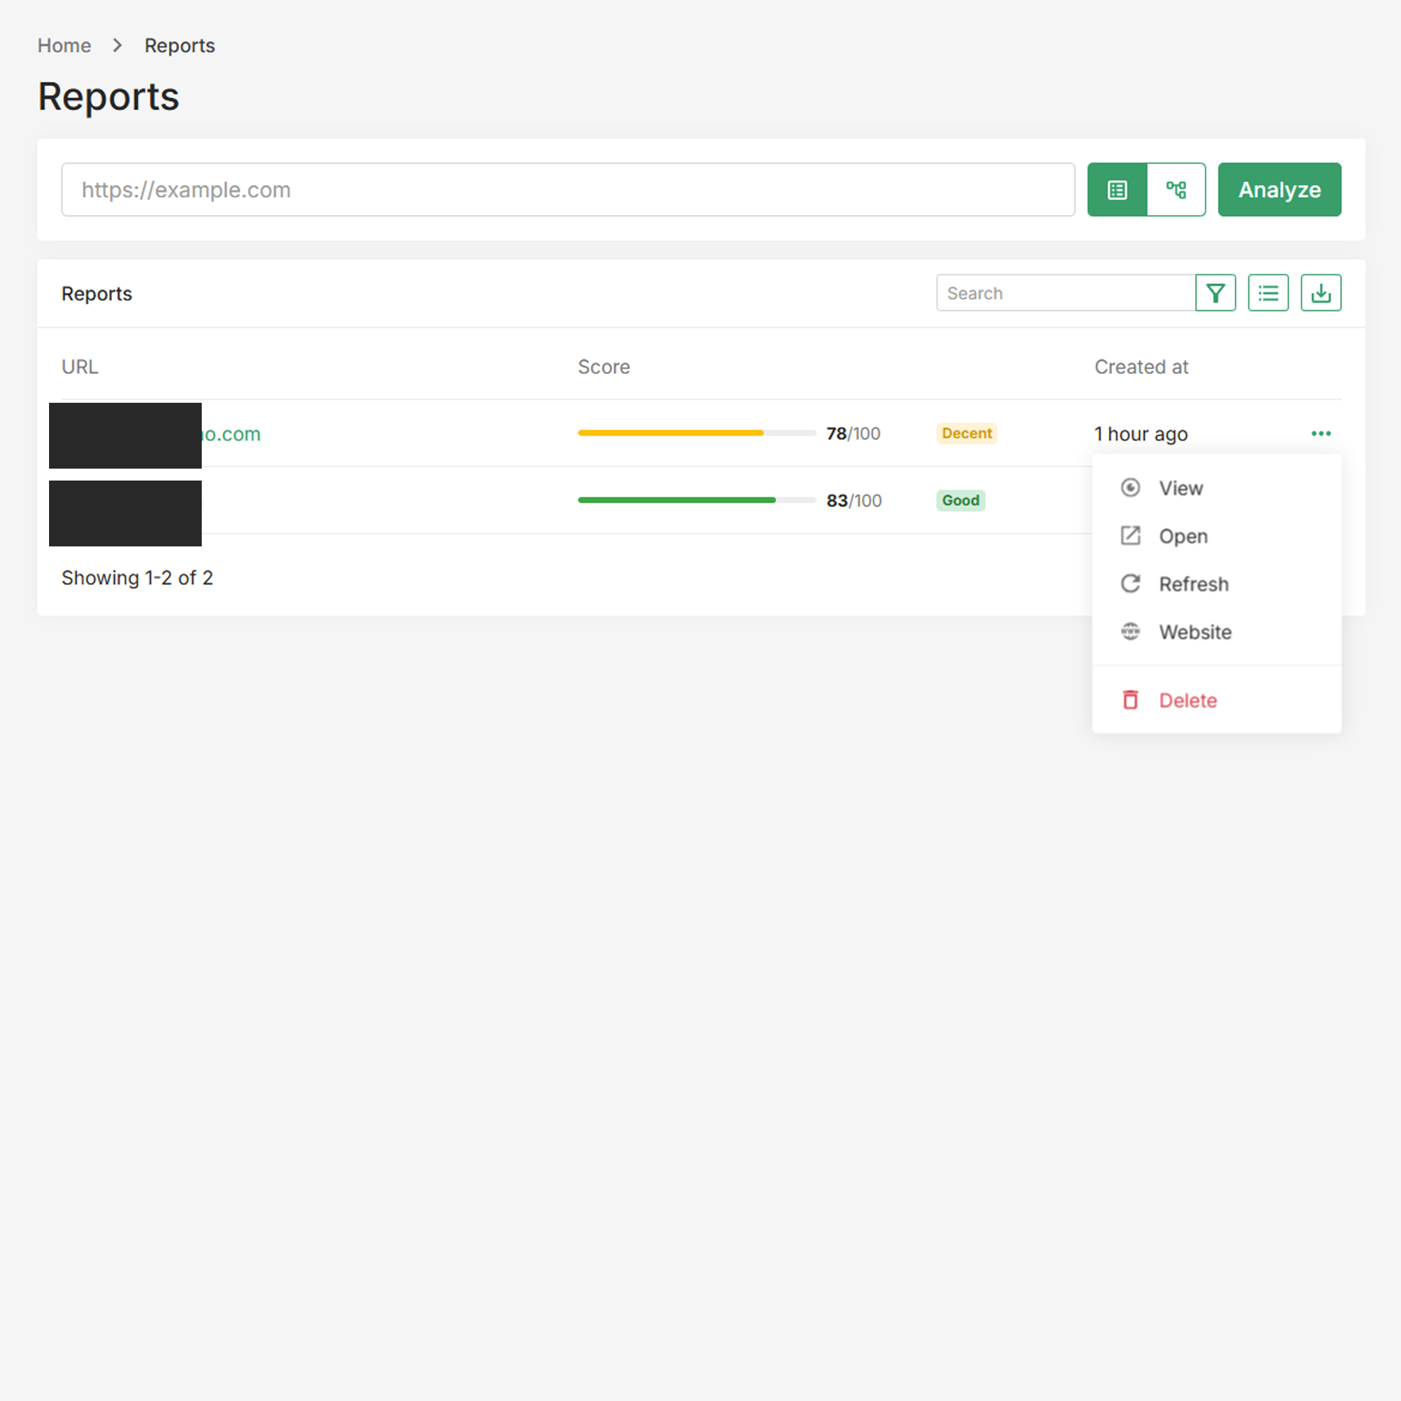Click the yellow 78/100 score bar
The width and height of the screenshot is (1401, 1401).
(x=696, y=433)
